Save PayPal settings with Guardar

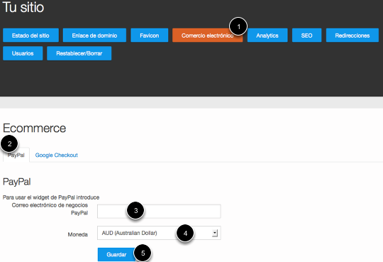tap(116, 254)
